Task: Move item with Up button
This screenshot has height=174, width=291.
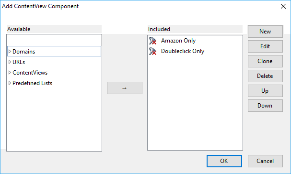Action: (x=265, y=91)
